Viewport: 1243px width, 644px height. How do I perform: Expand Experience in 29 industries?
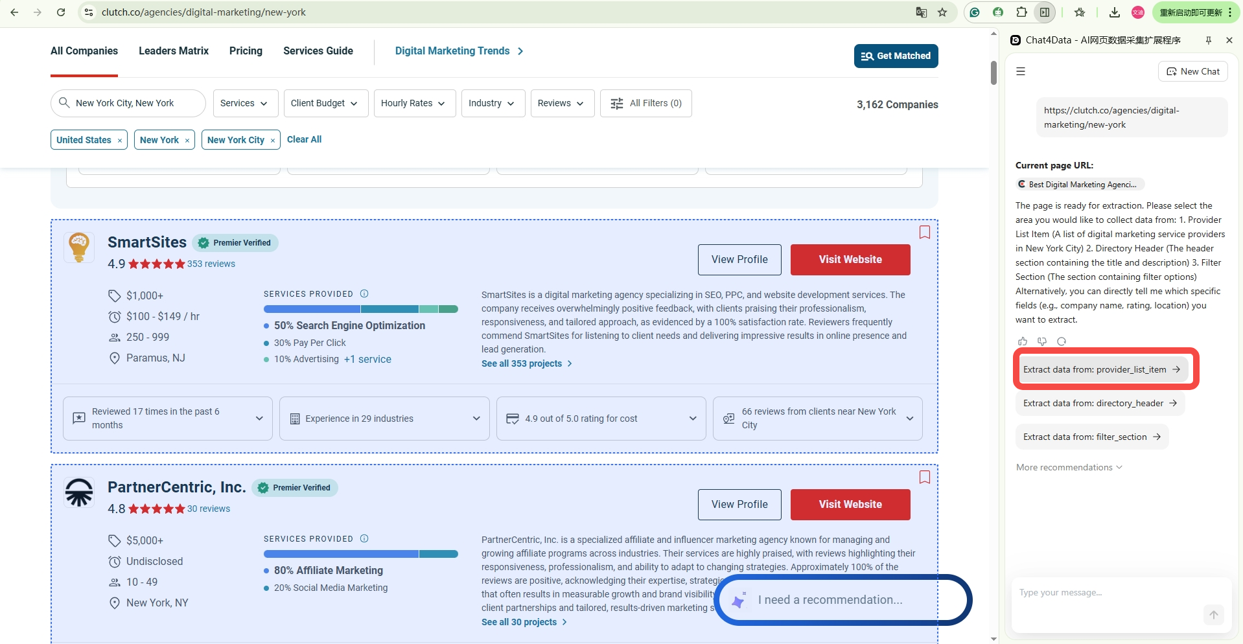click(x=384, y=419)
